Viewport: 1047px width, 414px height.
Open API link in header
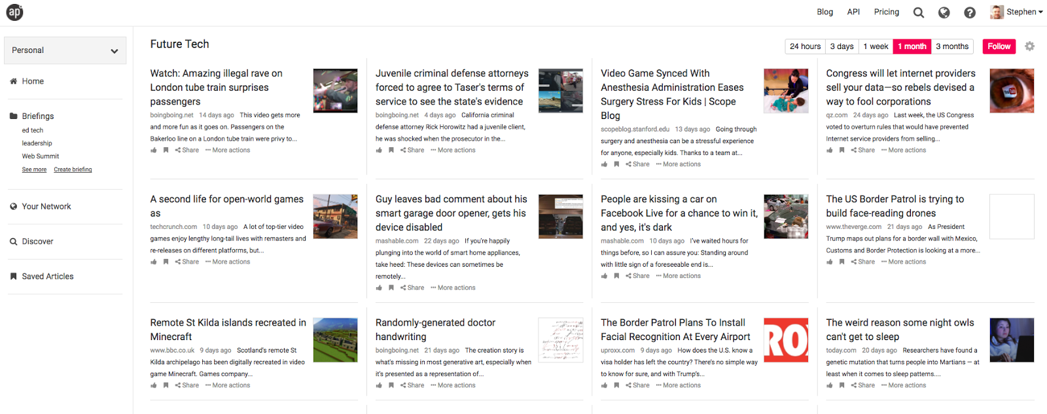[853, 12]
